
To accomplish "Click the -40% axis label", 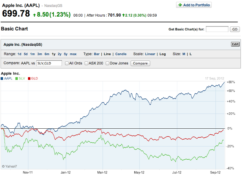I will pos(230,168).
